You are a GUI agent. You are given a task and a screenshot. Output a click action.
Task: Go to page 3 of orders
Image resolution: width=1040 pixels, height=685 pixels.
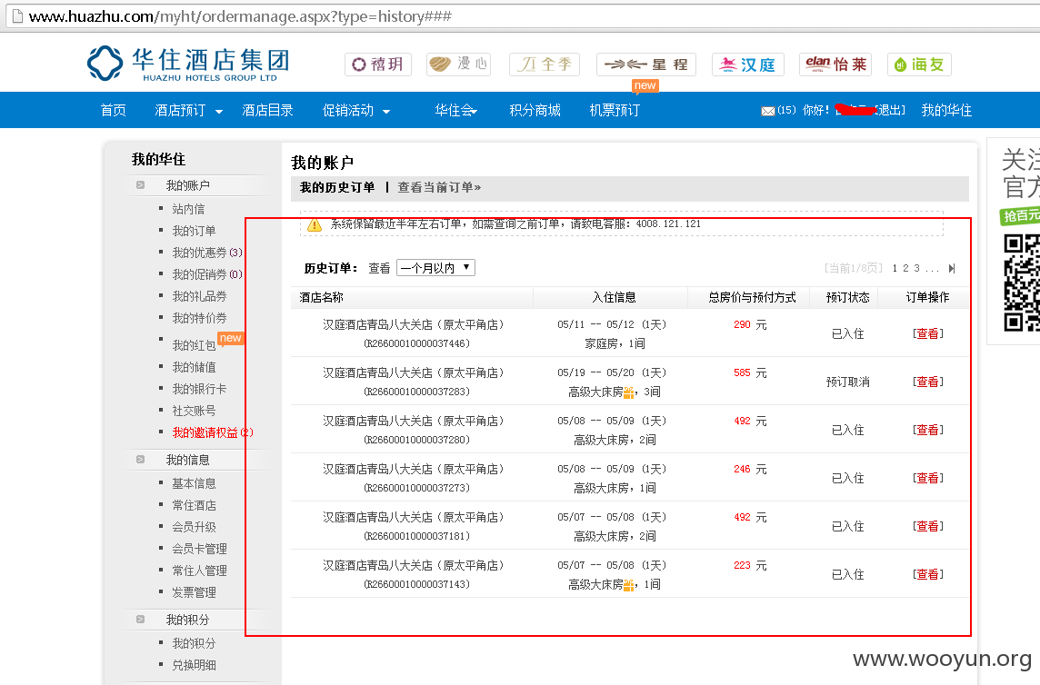pos(916,269)
